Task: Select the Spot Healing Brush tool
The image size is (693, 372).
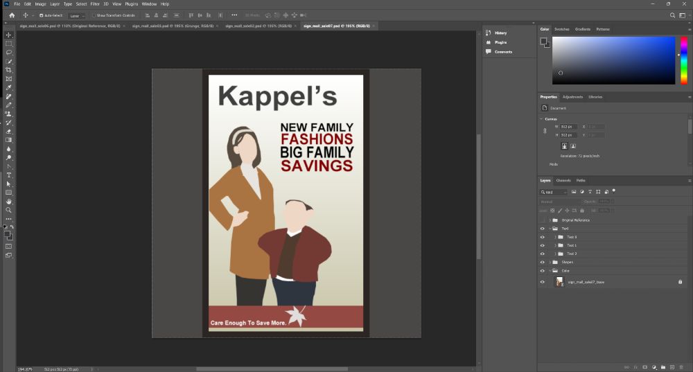Action: pos(8,96)
